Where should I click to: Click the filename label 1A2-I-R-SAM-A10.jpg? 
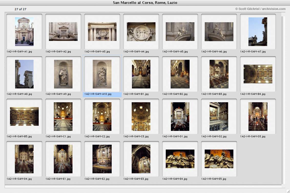(98, 94)
